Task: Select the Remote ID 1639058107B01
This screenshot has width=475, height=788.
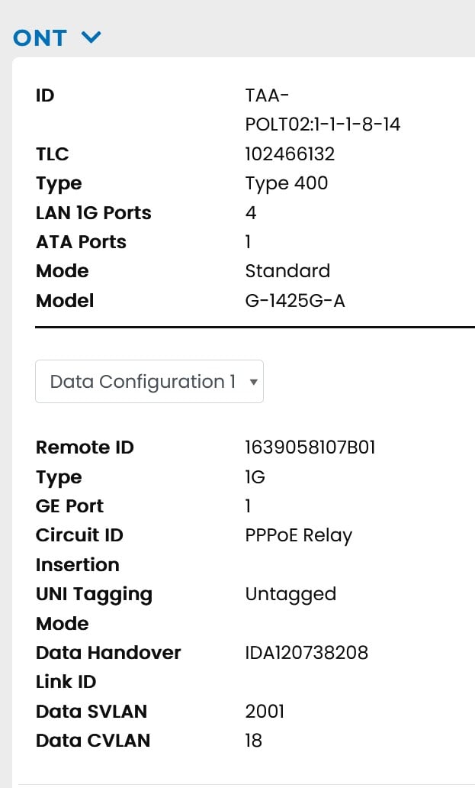Action: 310,447
